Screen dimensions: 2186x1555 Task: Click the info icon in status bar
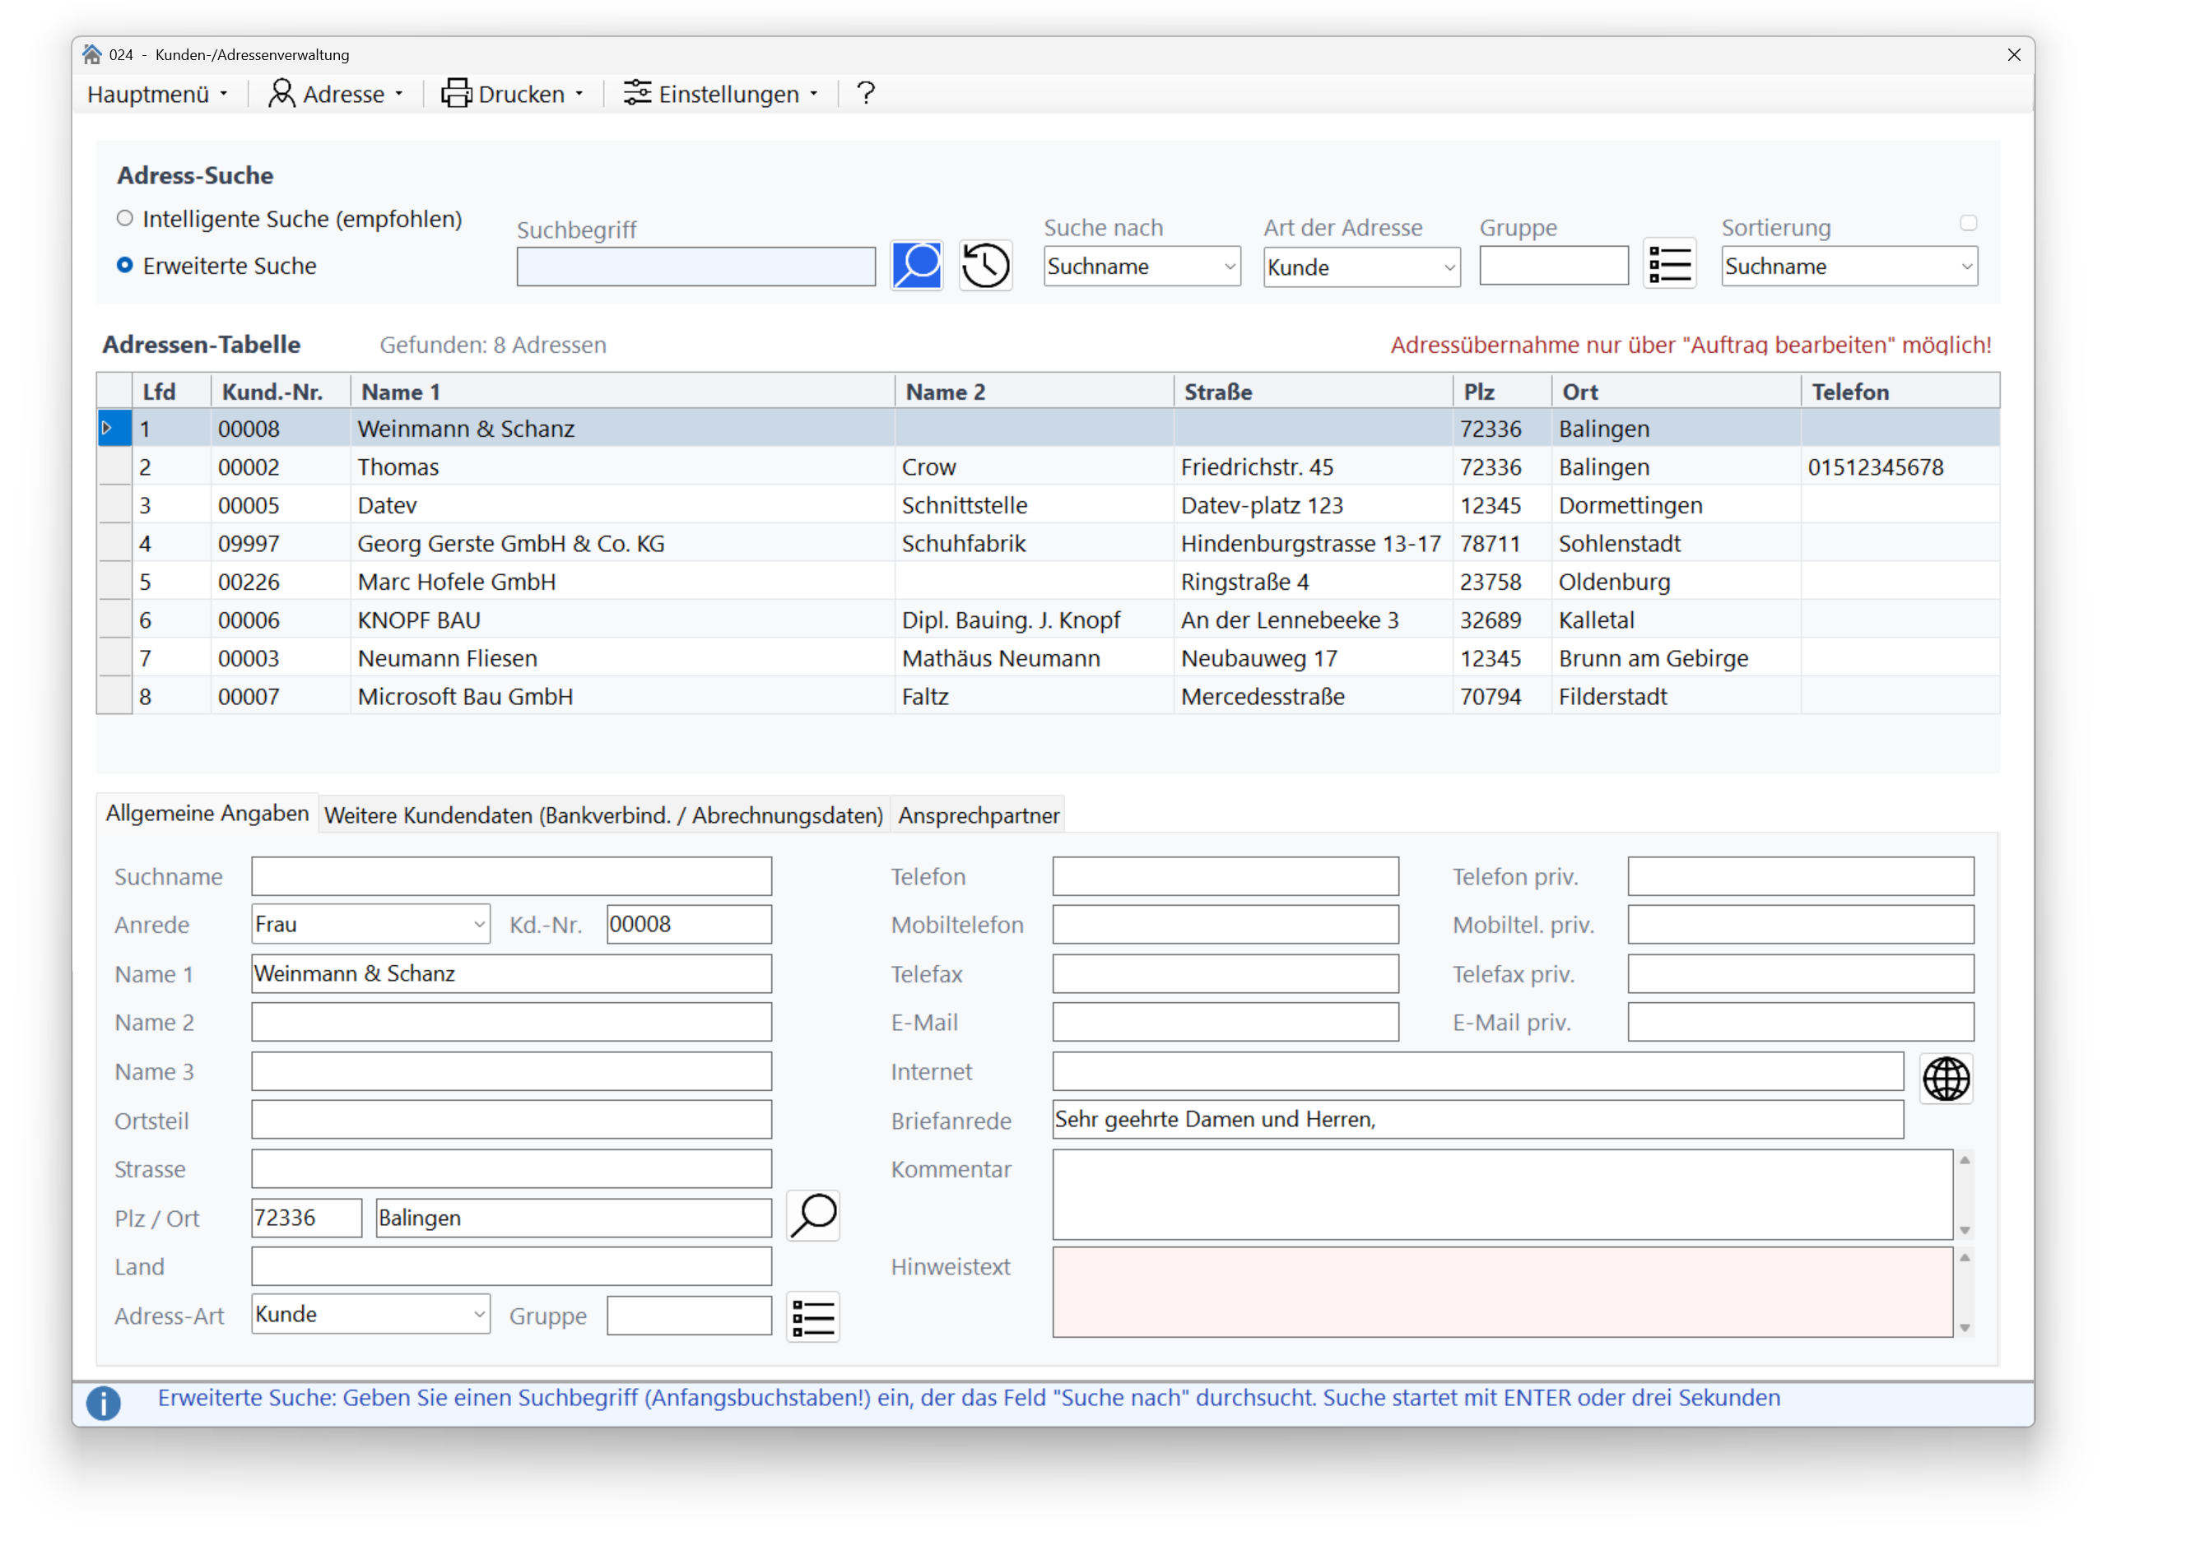click(x=104, y=1403)
